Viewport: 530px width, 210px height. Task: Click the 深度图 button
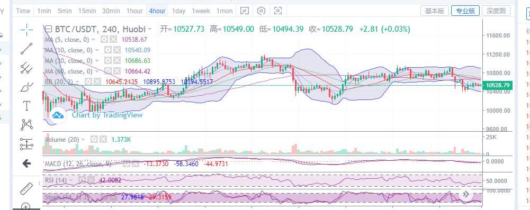pos(496,11)
